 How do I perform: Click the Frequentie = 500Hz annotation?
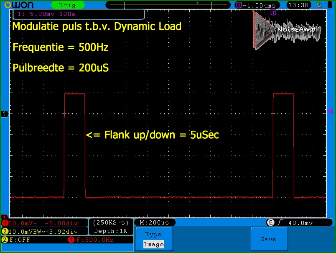[x=61, y=47]
